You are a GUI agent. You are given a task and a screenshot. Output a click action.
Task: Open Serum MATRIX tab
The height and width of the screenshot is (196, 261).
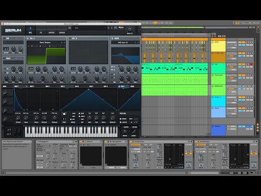tap(52, 30)
